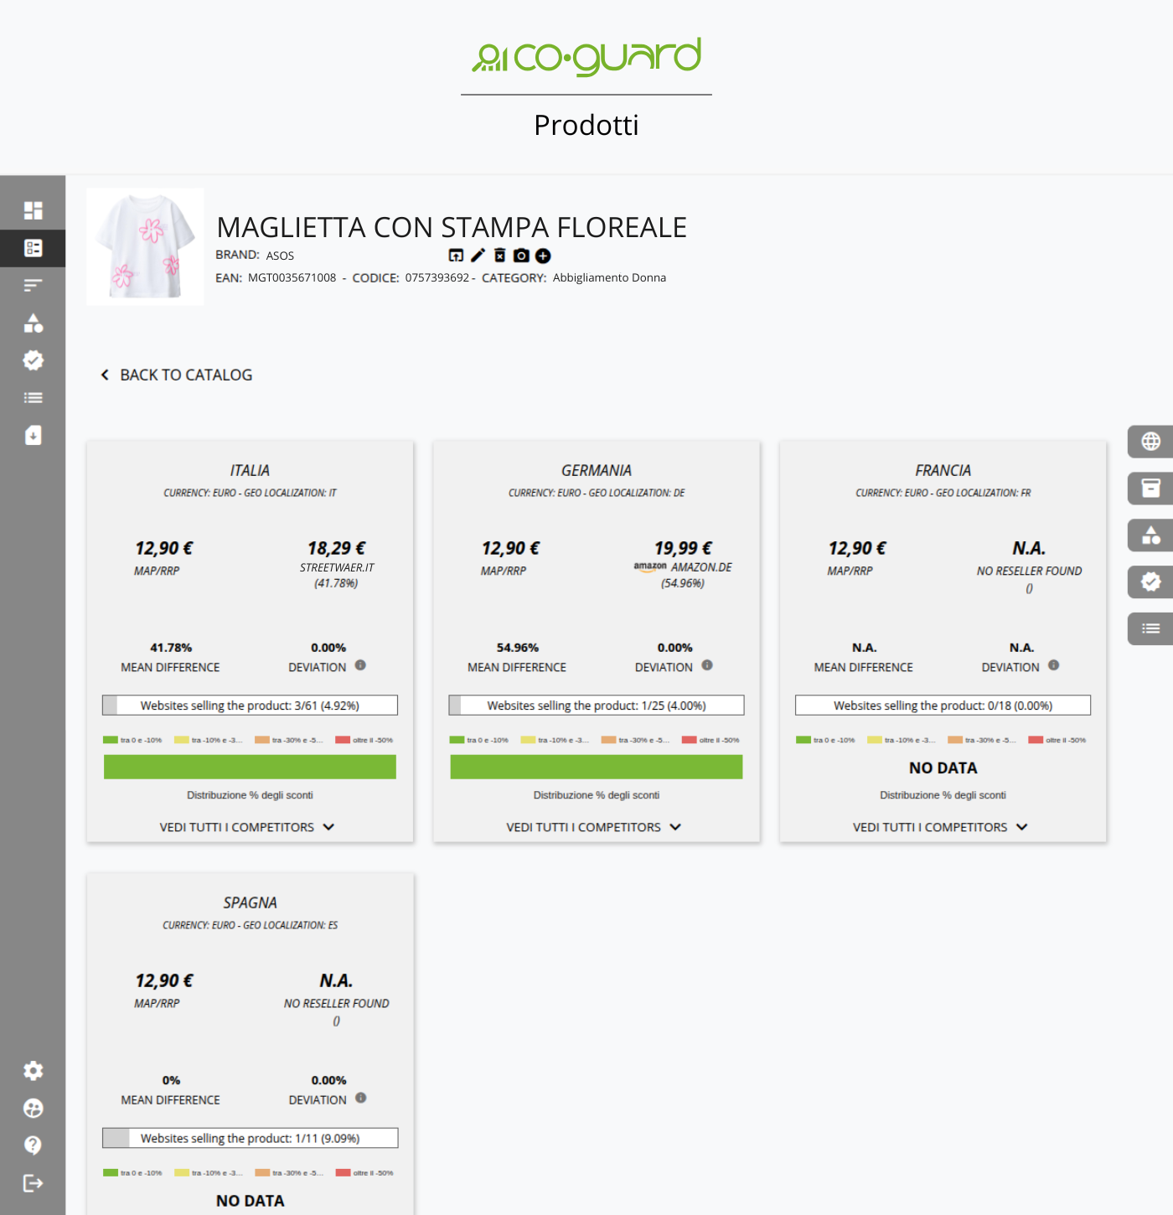
Task: Click the NO RESELLER FOUND text in Francia
Action: [x=1029, y=571]
